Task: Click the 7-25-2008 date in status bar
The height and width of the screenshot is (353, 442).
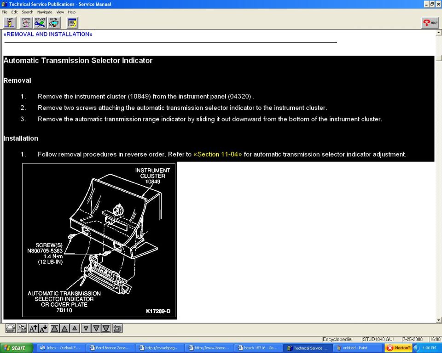Action: click(413, 339)
